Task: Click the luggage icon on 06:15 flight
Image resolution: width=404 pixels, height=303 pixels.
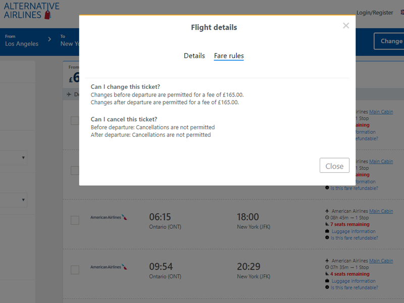Action: click(x=327, y=231)
